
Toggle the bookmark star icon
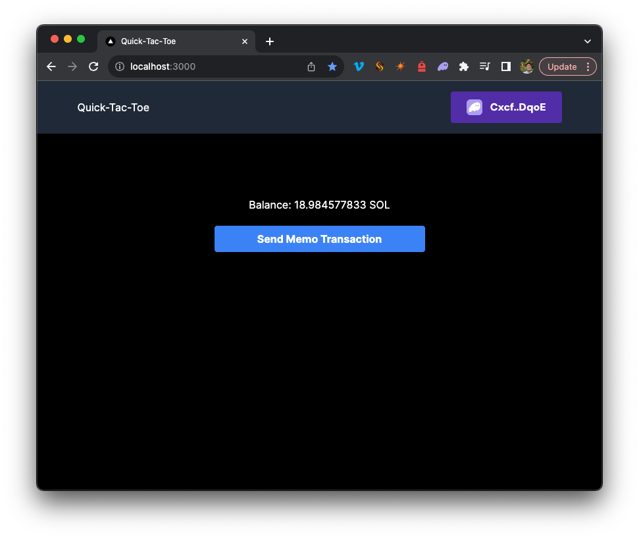(x=332, y=66)
